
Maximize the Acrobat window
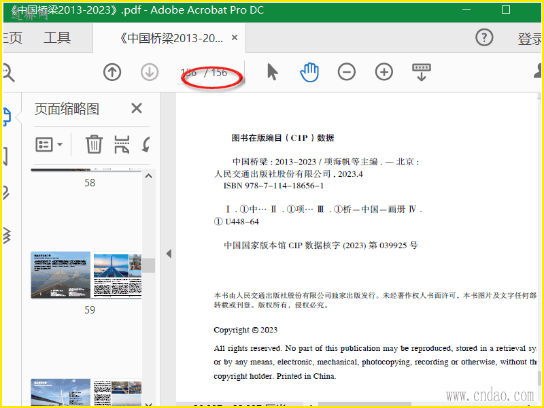point(506,10)
